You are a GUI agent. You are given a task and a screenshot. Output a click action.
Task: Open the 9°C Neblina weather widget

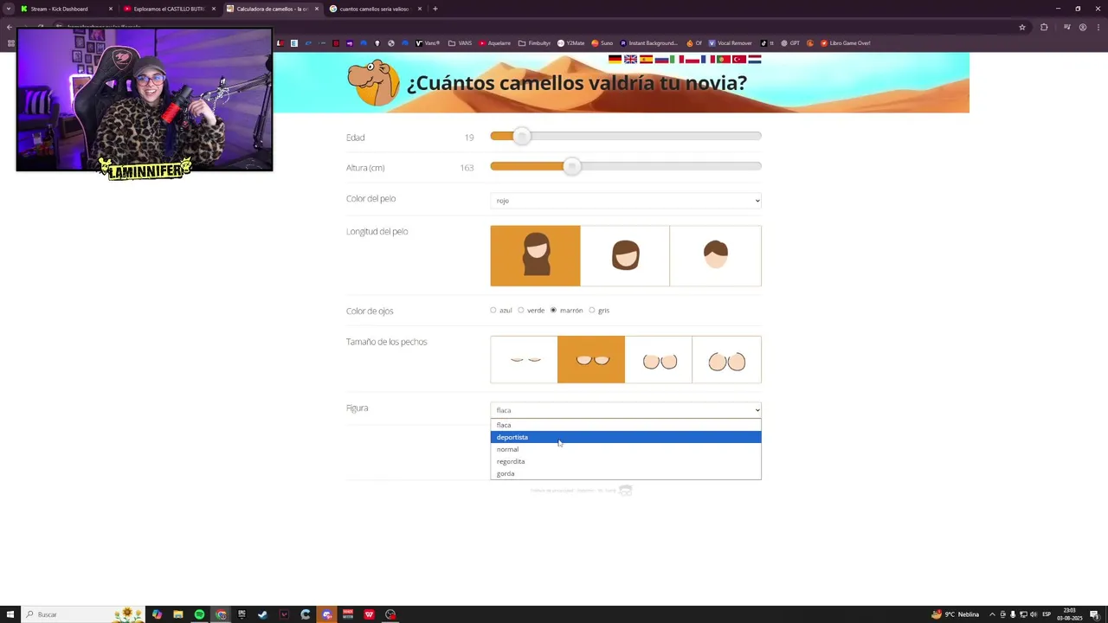[955, 614]
